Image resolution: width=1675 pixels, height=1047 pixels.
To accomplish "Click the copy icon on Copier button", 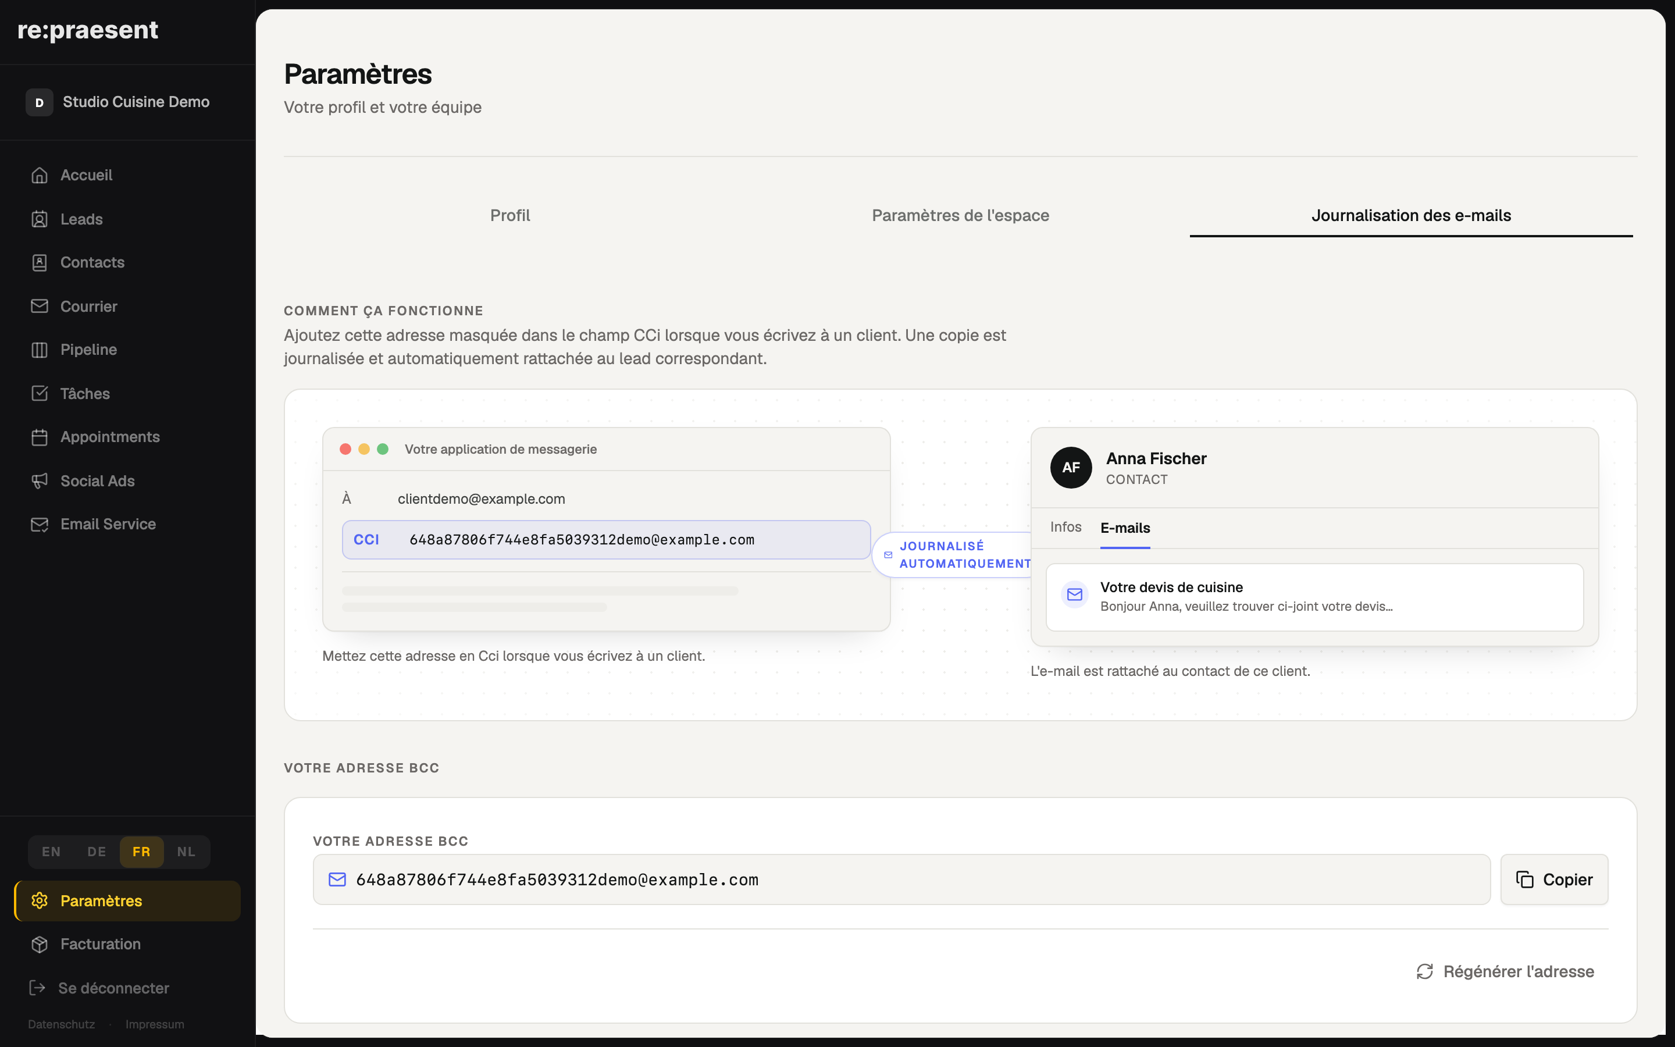I will pyautogui.click(x=1525, y=879).
